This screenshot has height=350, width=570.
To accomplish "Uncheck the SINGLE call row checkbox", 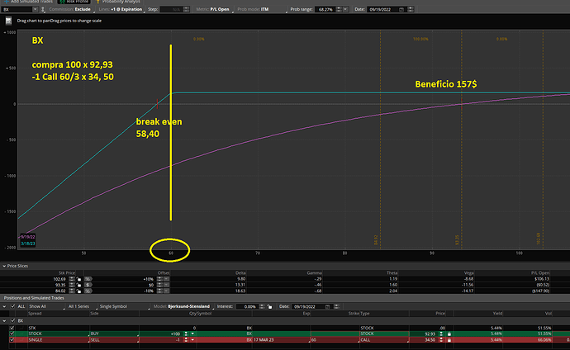I will pos(12,339).
